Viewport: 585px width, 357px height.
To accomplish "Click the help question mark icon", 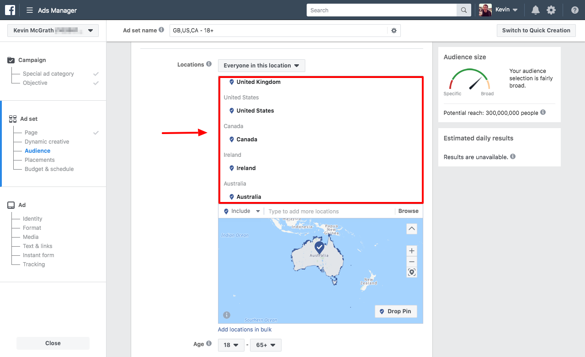I will click(x=575, y=10).
